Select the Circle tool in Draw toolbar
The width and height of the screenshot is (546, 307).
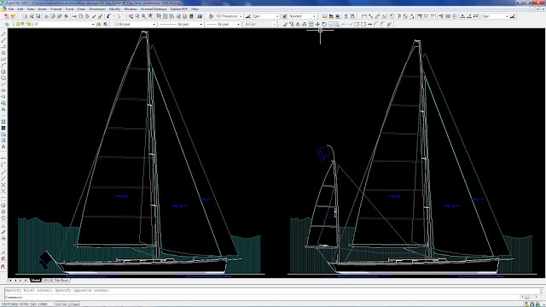tap(3, 72)
